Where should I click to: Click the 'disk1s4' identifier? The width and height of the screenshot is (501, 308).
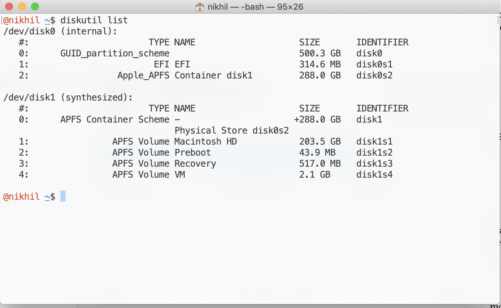374,174
